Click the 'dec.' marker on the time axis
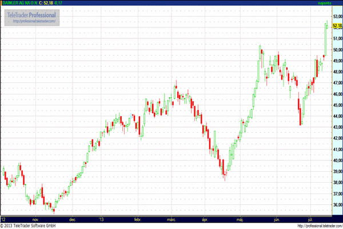The height and width of the screenshot is (229, 343). [x=73, y=219]
